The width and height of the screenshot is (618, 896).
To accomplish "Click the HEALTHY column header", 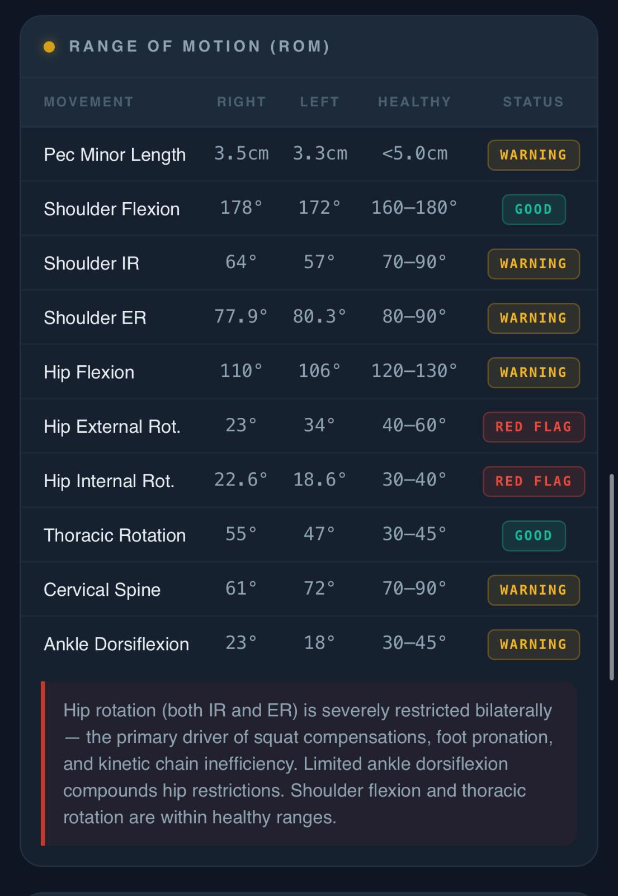I will [414, 102].
